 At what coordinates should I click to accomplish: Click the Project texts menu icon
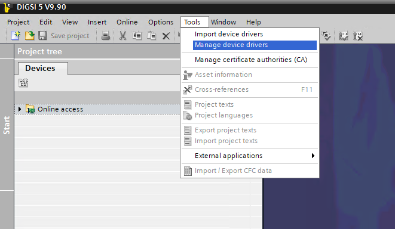(188, 104)
